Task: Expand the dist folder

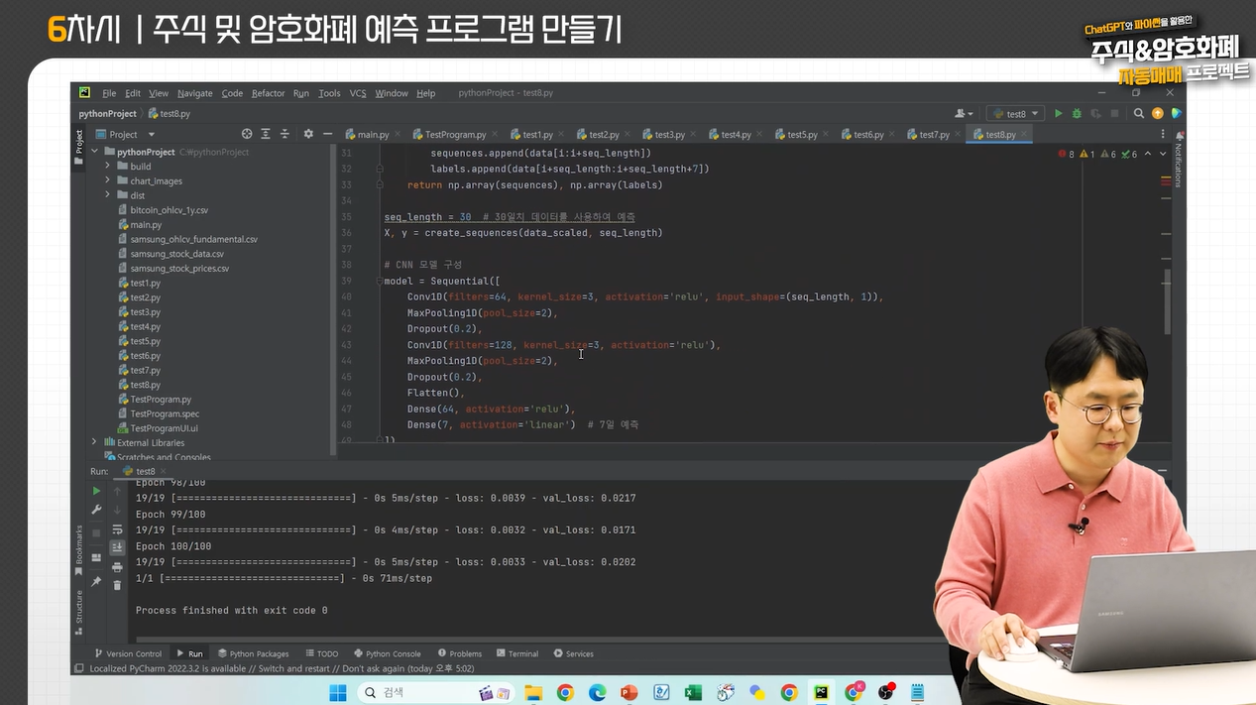Action: click(x=108, y=195)
